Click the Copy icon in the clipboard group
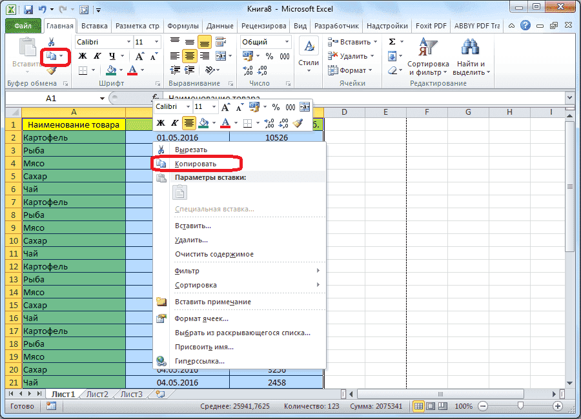Image resolution: width=581 pixels, height=419 pixels. pyautogui.click(x=52, y=56)
